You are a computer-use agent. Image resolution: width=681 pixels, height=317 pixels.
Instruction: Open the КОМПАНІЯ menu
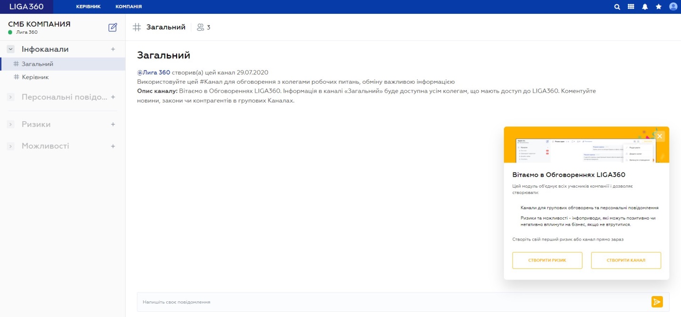pyautogui.click(x=128, y=7)
